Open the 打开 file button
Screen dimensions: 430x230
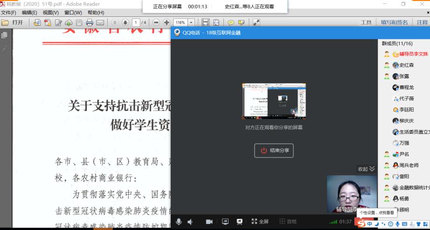[x=13, y=22]
